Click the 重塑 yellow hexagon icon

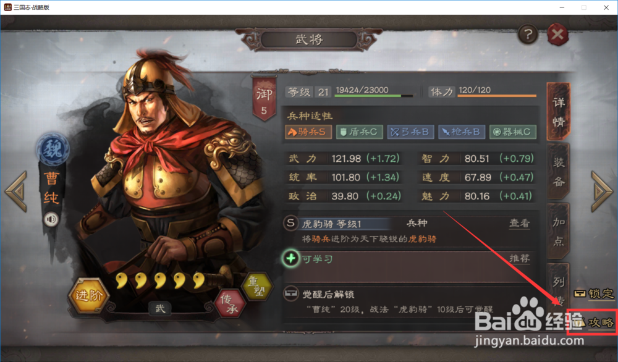tap(256, 286)
